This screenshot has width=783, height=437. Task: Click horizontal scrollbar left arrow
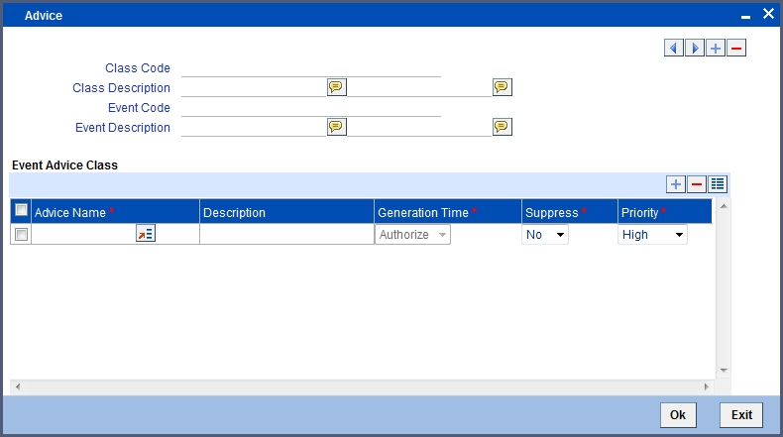(18, 386)
